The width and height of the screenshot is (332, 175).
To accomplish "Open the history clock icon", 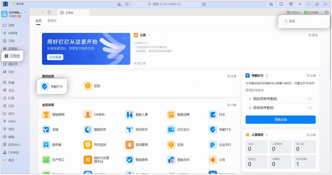I will (x=127, y=4).
